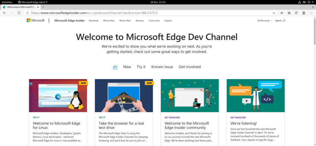Image resolution: width=316 pixels, height=146 pixels.
Task: Open the Settings and more ellipsis menu
Action: 311,13
